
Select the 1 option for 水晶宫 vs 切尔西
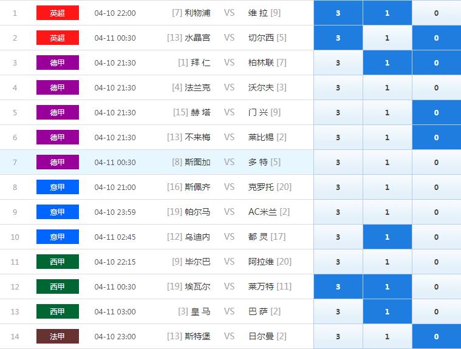point(388,38)
